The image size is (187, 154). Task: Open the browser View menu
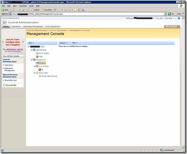[15, 6]
